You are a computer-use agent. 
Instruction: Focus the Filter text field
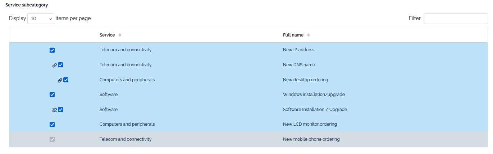[x=456, y=19]
